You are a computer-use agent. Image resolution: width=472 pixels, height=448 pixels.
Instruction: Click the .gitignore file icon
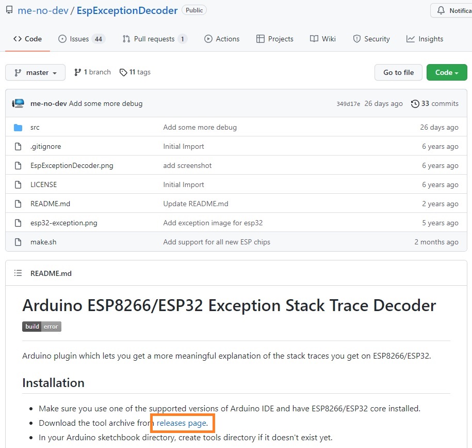tap(18, 147)
